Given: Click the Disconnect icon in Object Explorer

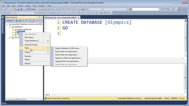Looking at the screenshot, I should (20, 21).
